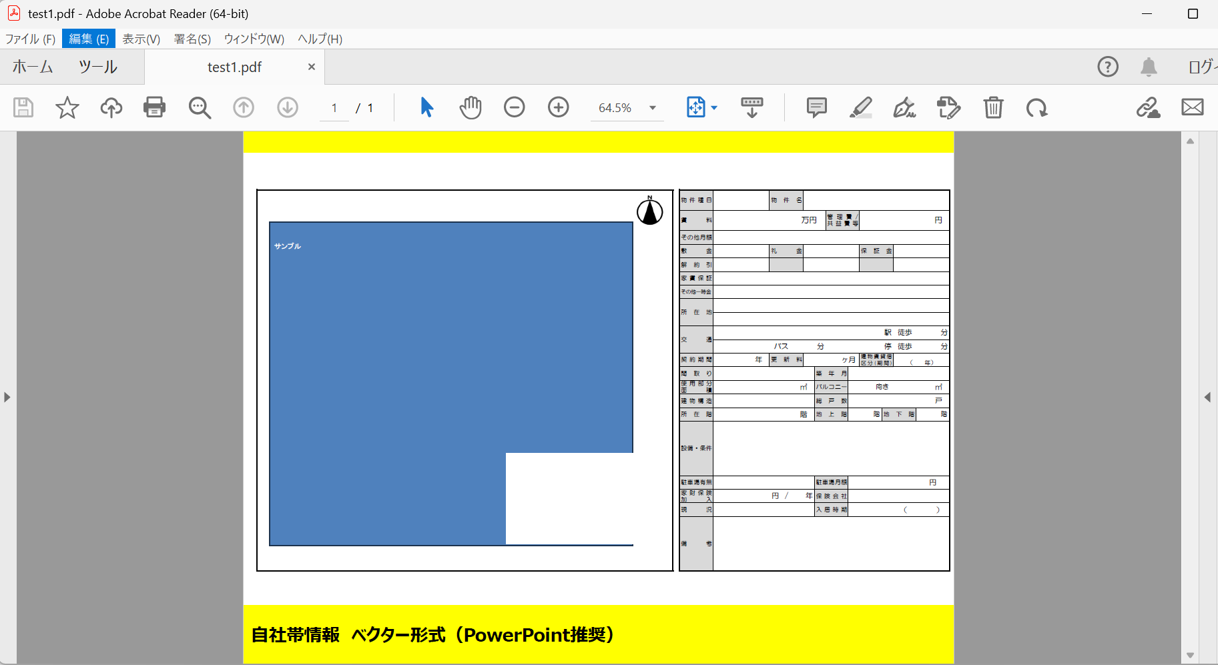The height and width of the screenshot is (665, 1218).
Task: Rotate the page with rotate icon
Action: click(x=1036, y=107)
